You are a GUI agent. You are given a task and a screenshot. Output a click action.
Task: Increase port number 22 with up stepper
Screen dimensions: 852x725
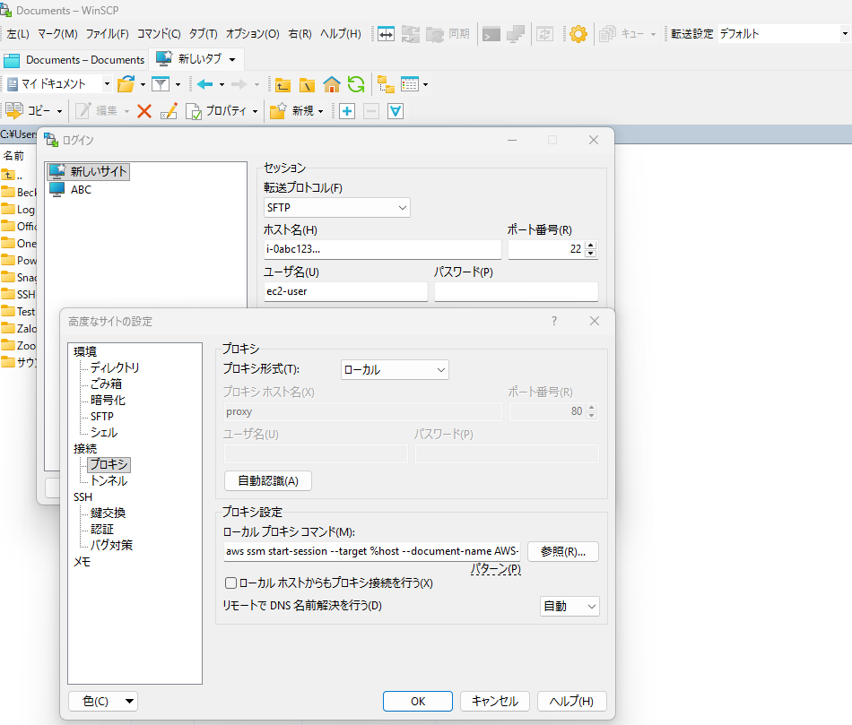[x=590, y=245]
